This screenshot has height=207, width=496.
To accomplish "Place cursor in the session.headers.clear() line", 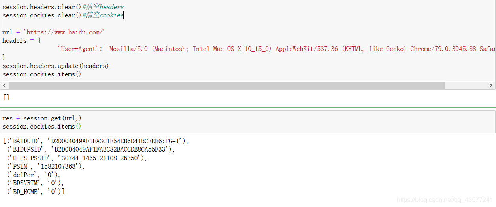I will tap(39, 7).
